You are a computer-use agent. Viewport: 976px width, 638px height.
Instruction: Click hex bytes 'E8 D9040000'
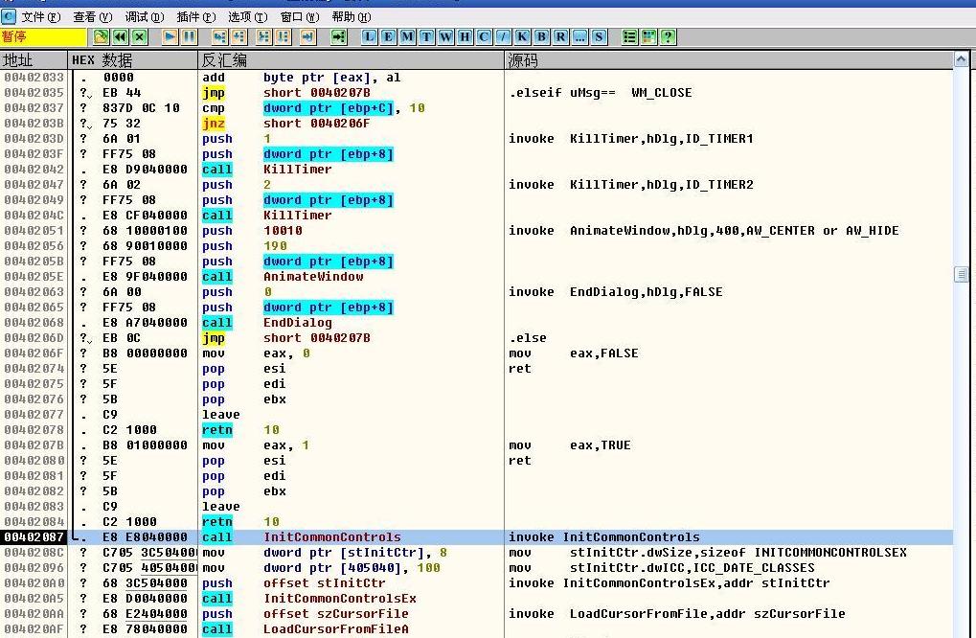pos(145,170)
